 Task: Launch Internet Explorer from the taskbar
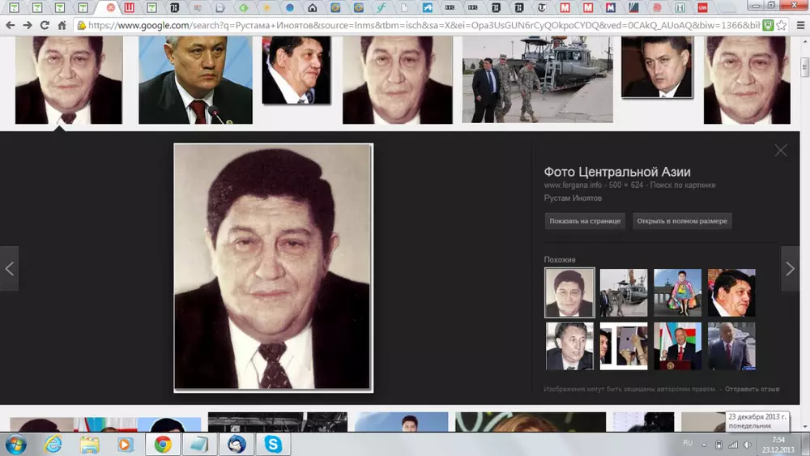tap(53, 444)
